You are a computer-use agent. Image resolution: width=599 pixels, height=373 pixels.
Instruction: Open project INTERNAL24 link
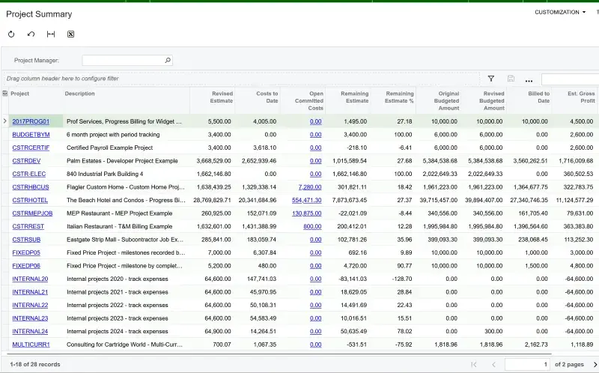click(30, 331)
